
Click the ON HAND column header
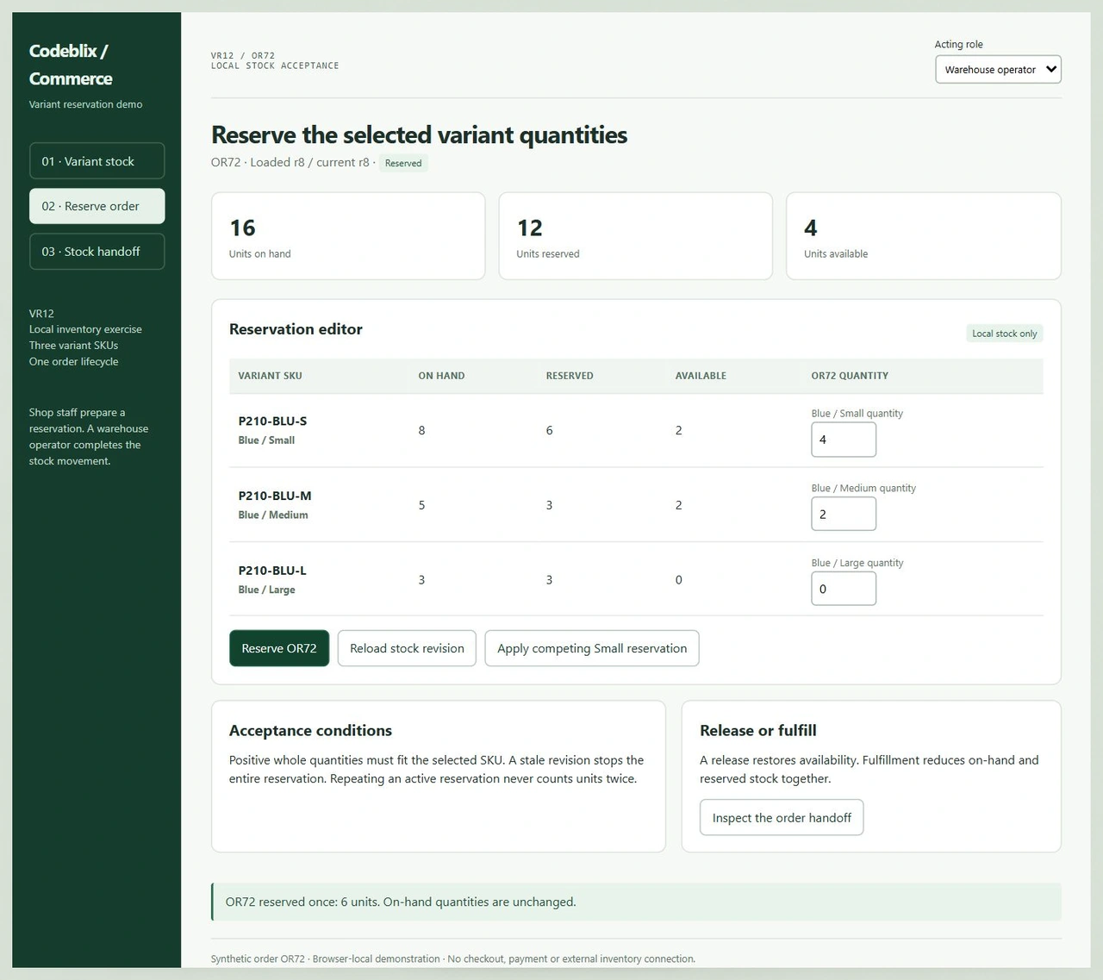point(441,376)
